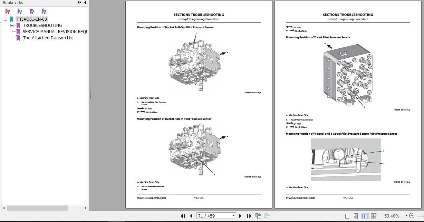This screenshot has height=222, width=424.
Task: Open the zoom level dropdown arrow
Action: pyautogui.click(x=406, y=216)
